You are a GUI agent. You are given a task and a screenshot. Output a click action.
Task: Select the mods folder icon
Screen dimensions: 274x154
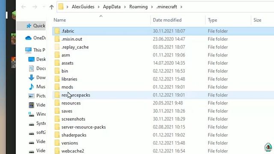tap(57, 87)
